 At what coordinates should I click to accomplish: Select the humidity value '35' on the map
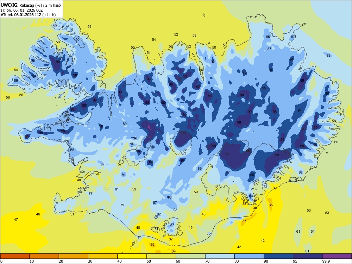[271, 205]
